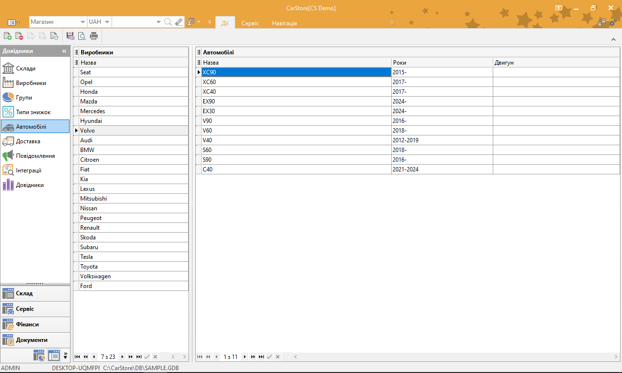
Task: Switch to the Навігація ribbon tab
Action: coord(284,23)
